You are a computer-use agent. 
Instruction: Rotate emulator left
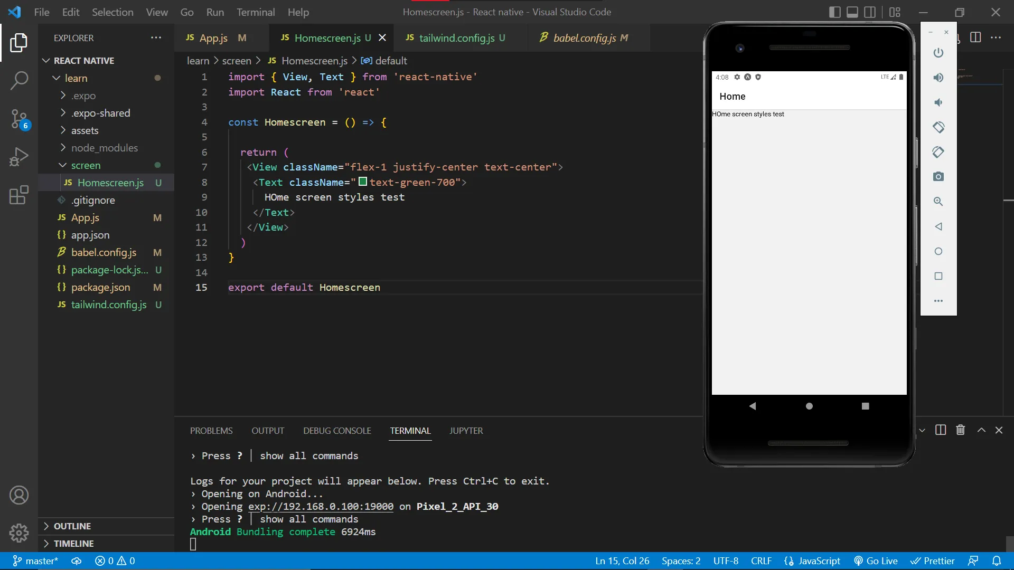[938, 127]
